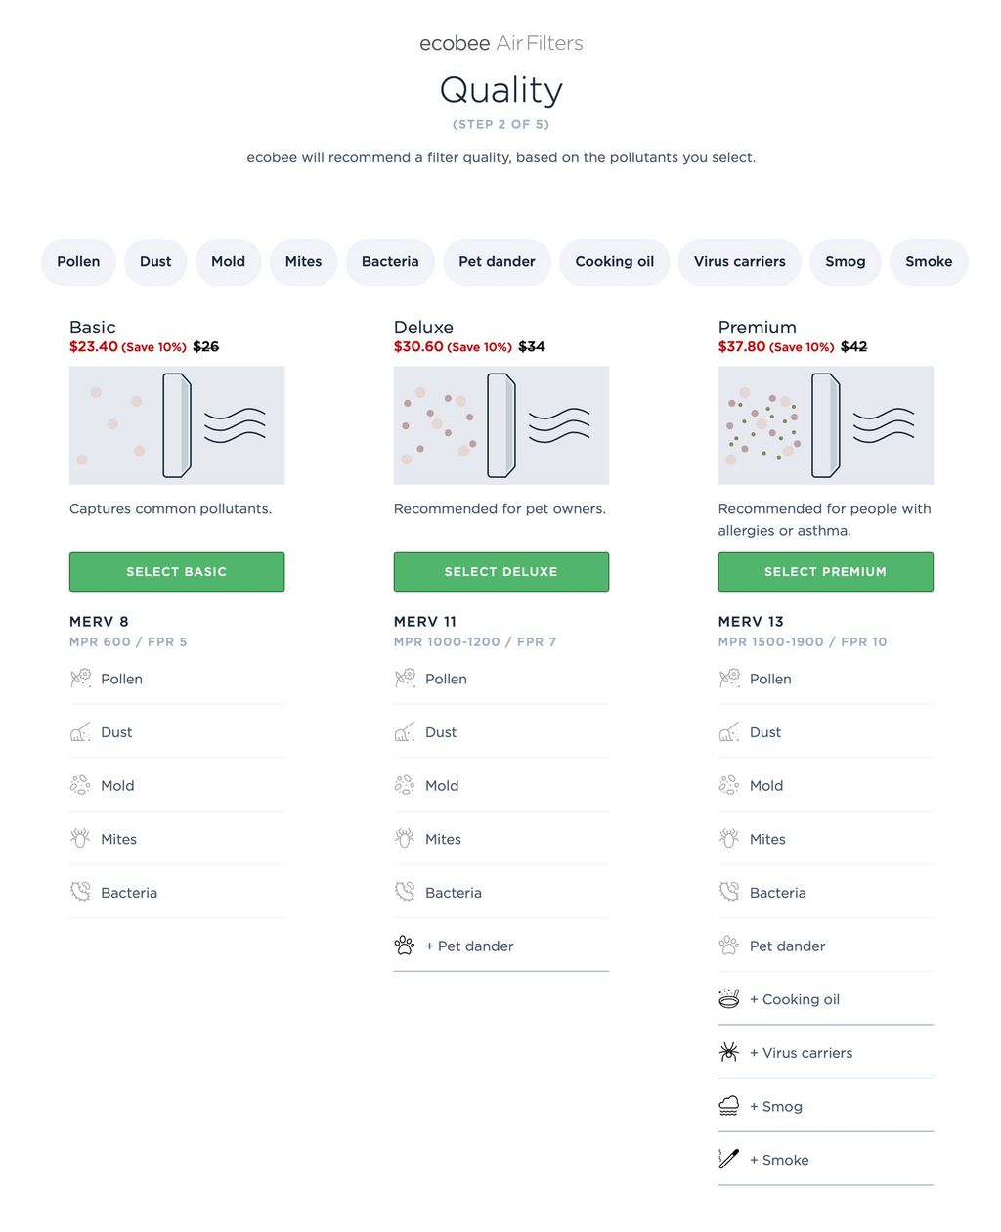
Task: Click the ecobee Air Filters header logo
Action: click(500, 42)
